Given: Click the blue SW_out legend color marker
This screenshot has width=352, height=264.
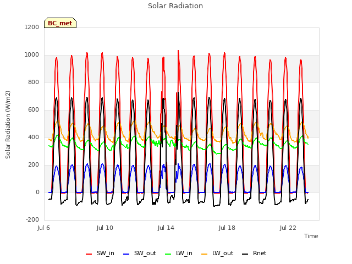Looking at the screenshot, I should [127, 254].
